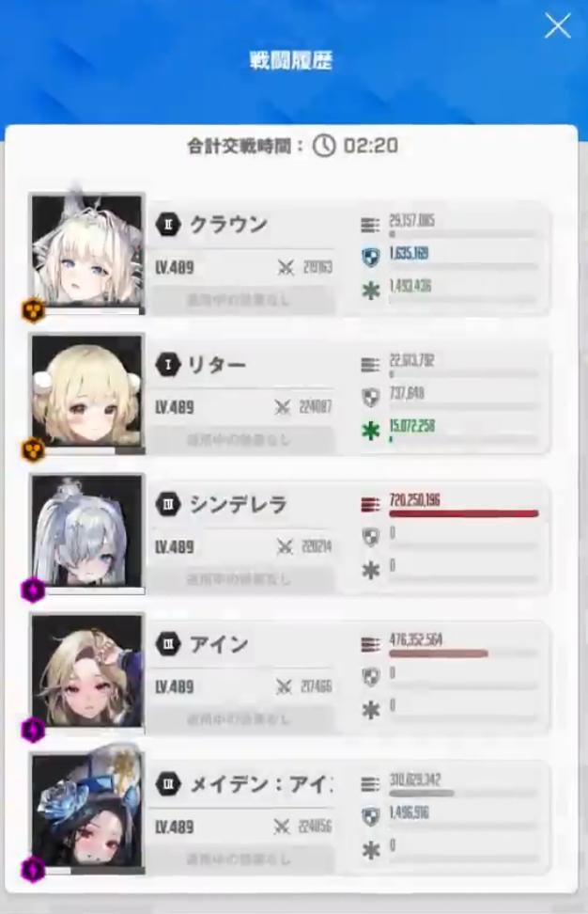Click the Burst I hexagon icon beside リター
The image size is (588, 914).
[x=168, y=365]
